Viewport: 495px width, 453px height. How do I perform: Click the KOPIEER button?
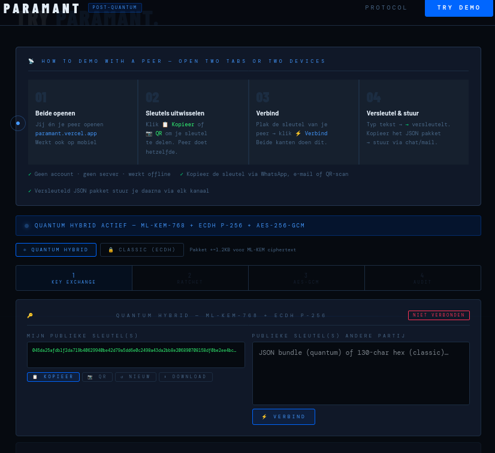click(x=53, y=377)
